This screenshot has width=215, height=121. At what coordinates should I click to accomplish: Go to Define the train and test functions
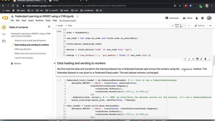[x=30, y=53]
